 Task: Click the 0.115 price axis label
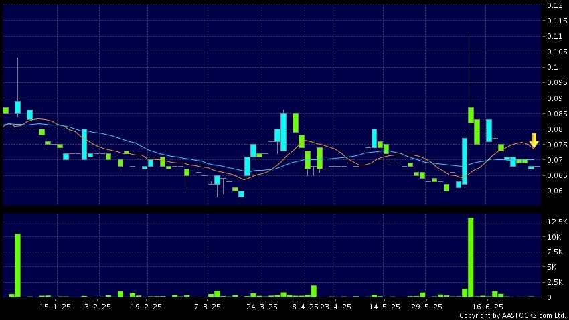pos(557,21)
